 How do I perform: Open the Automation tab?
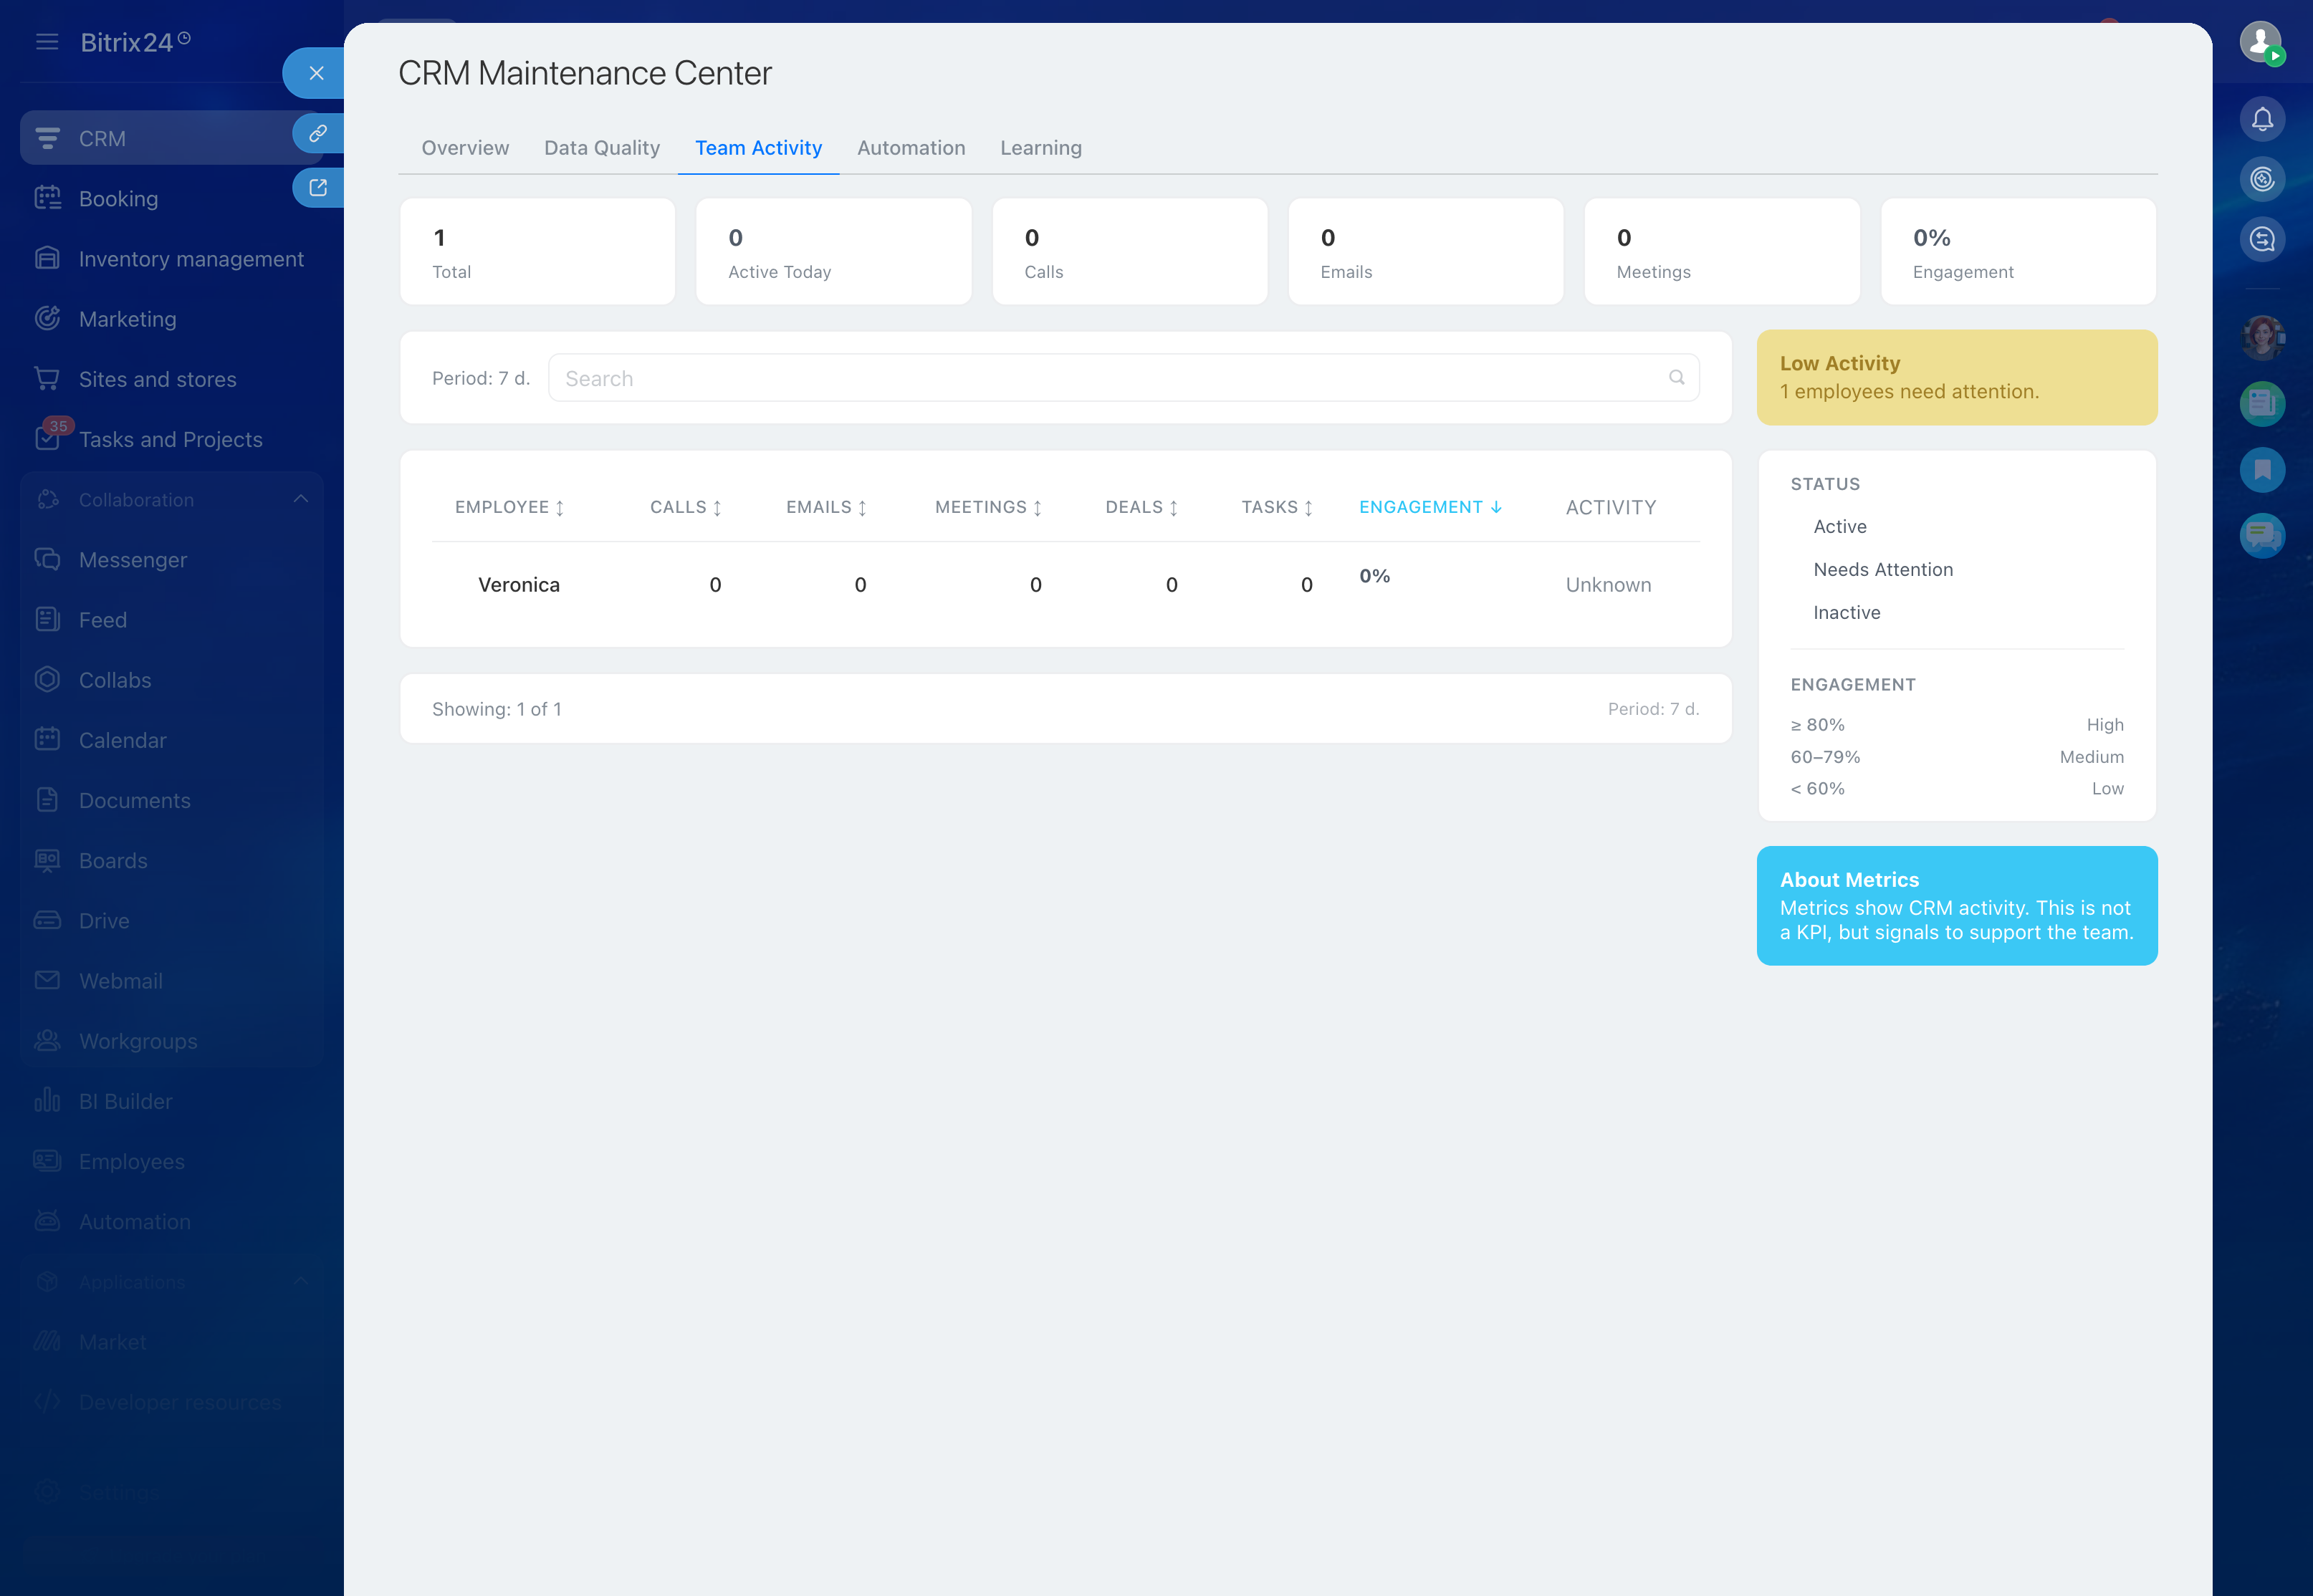coord(910,148)
